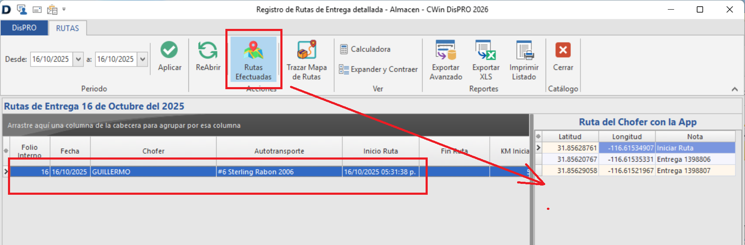Open the end date dropdown arrow
Viewport: 745px width, 245px height.
click(x=143, y=59)
